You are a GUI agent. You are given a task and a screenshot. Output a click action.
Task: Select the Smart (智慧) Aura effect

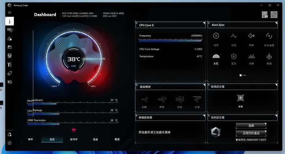269,56
